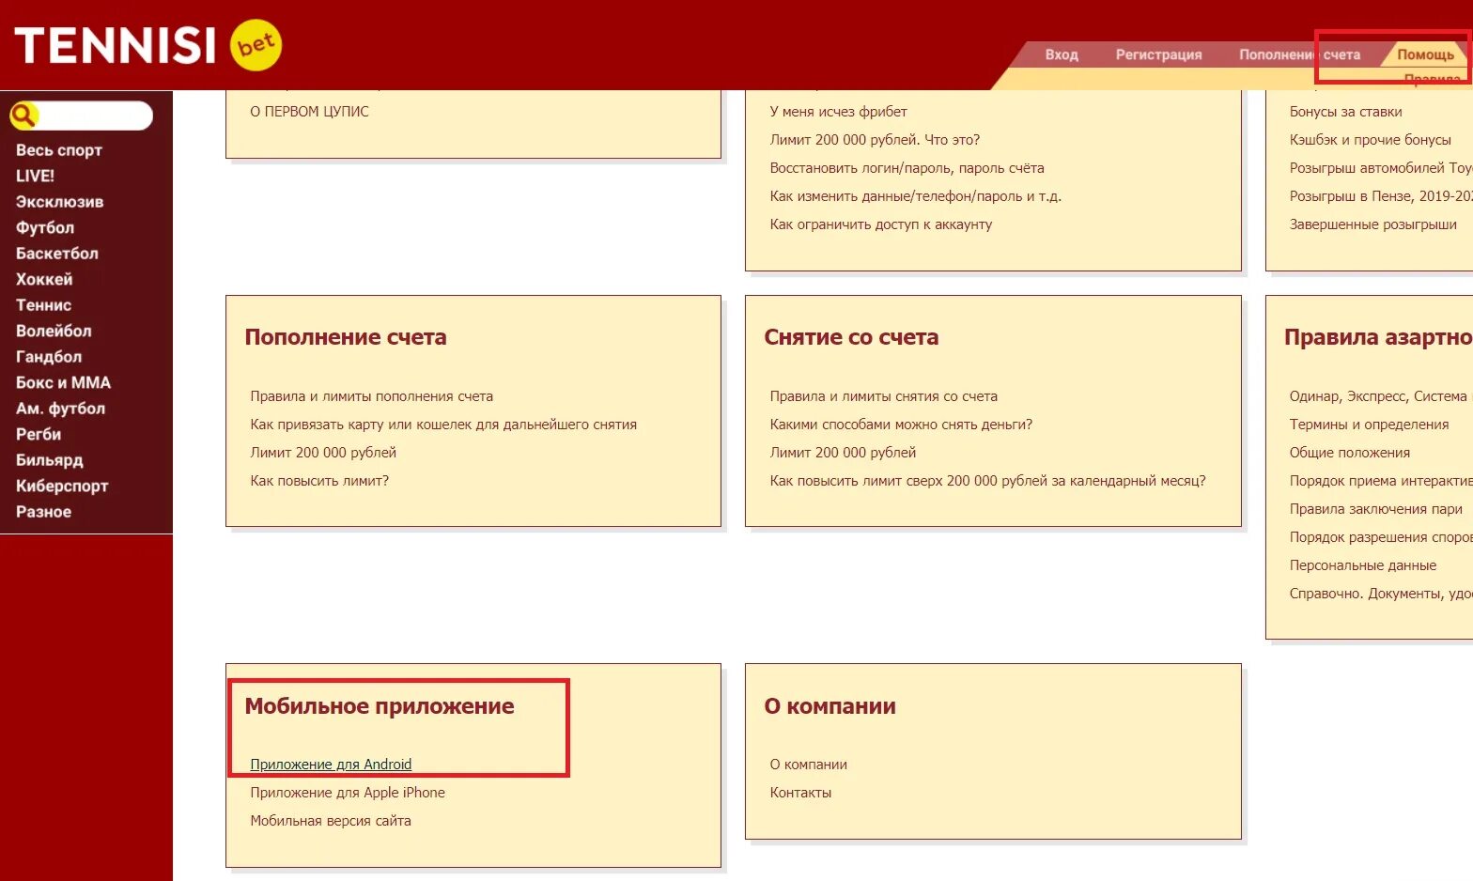Click the Пополнение счета section heading
The height and width of the screenshot is (881, 1473).
pyautogui.click(x=346, y=337)
